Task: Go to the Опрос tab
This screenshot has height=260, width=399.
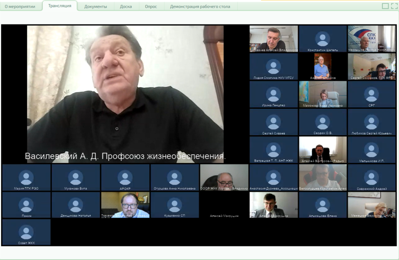Action: 150,7
